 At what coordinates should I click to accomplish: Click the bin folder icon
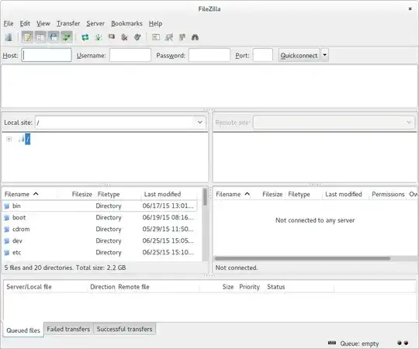(7, 206)
